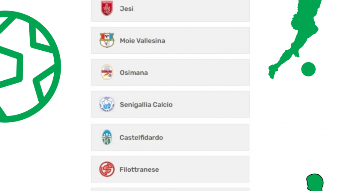Choose Senigallia Calcio from the list
This screenshot has width=344, height=191.
(170, 104)
